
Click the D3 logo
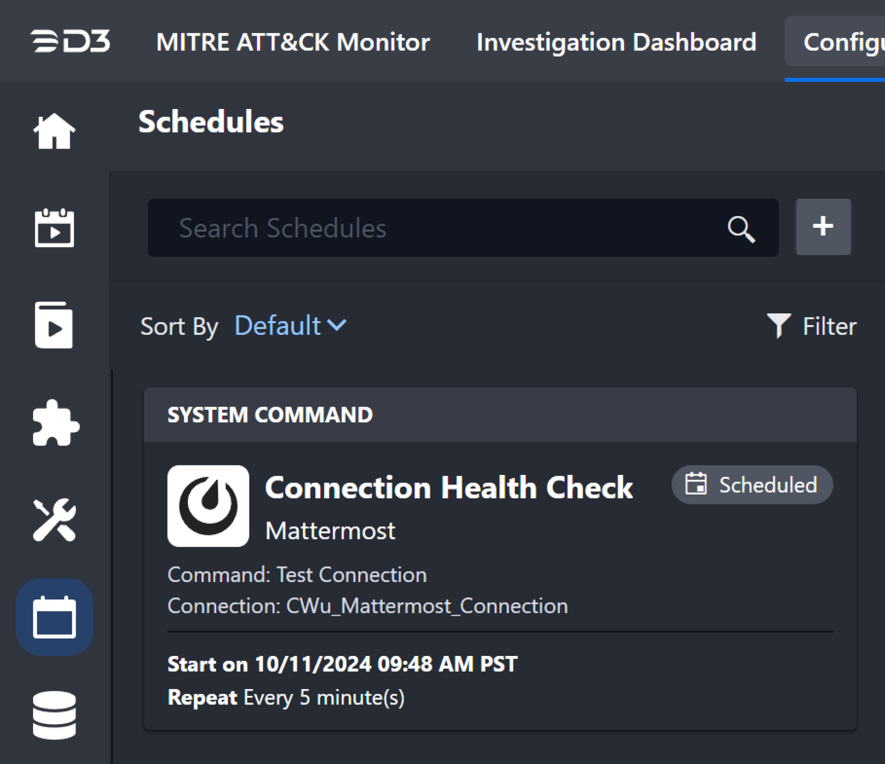tap(70, 41)
